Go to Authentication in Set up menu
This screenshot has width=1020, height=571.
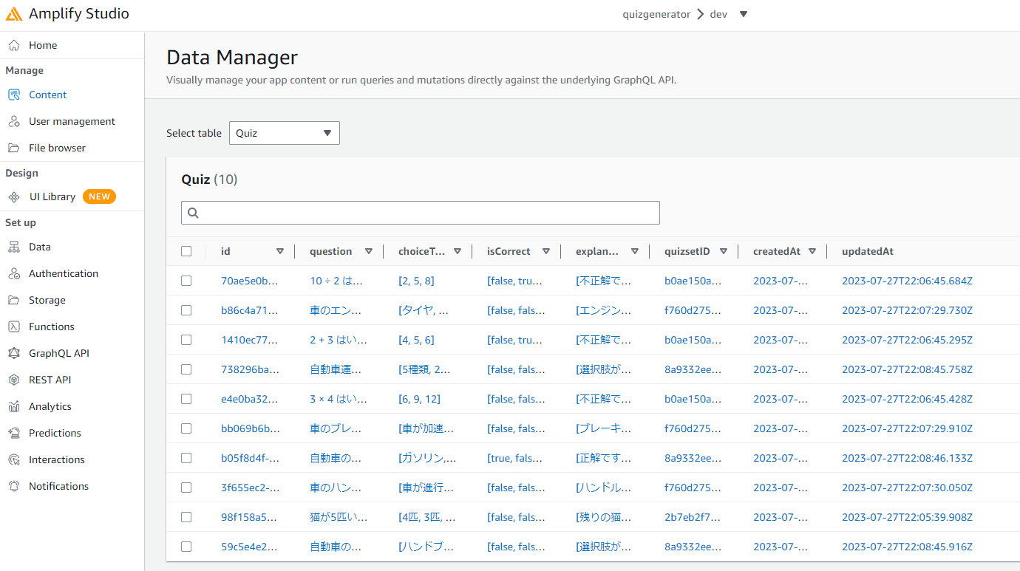[63, 273]
